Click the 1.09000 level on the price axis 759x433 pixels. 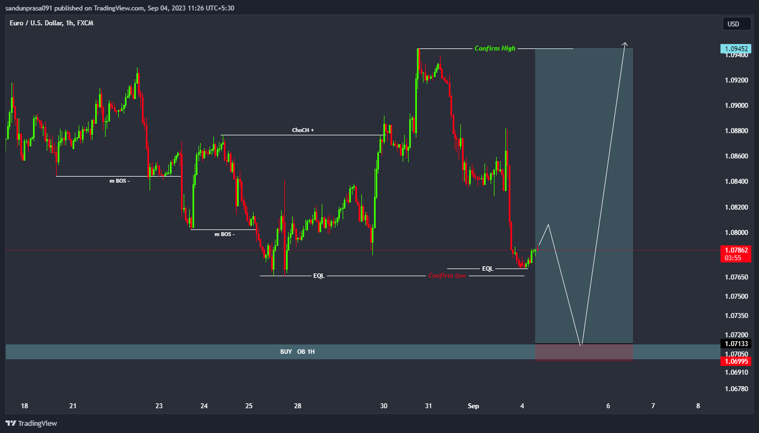pos(735,106)
